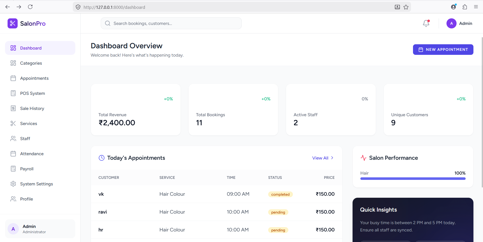Go to POS System in the sidebar
This screenshot has height=242, width=483.
[x=32, y=93]
